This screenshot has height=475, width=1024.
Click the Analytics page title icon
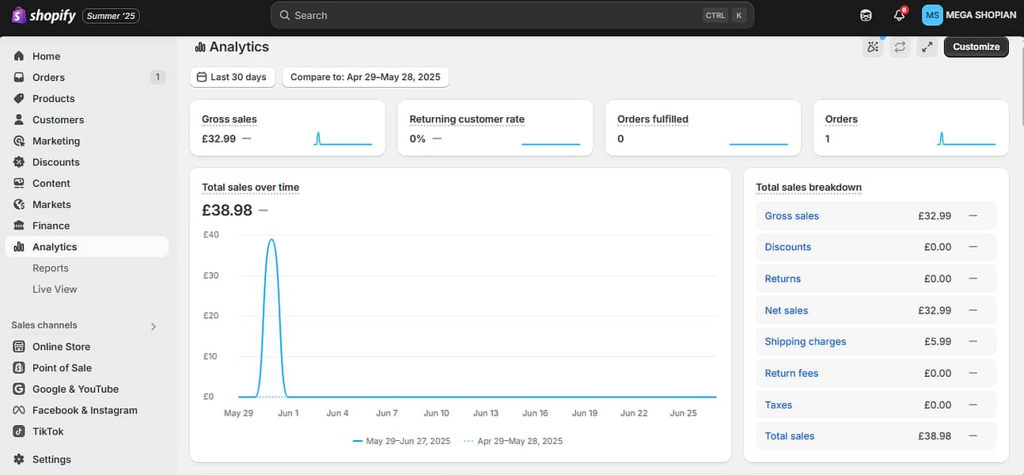click(200, 47)
